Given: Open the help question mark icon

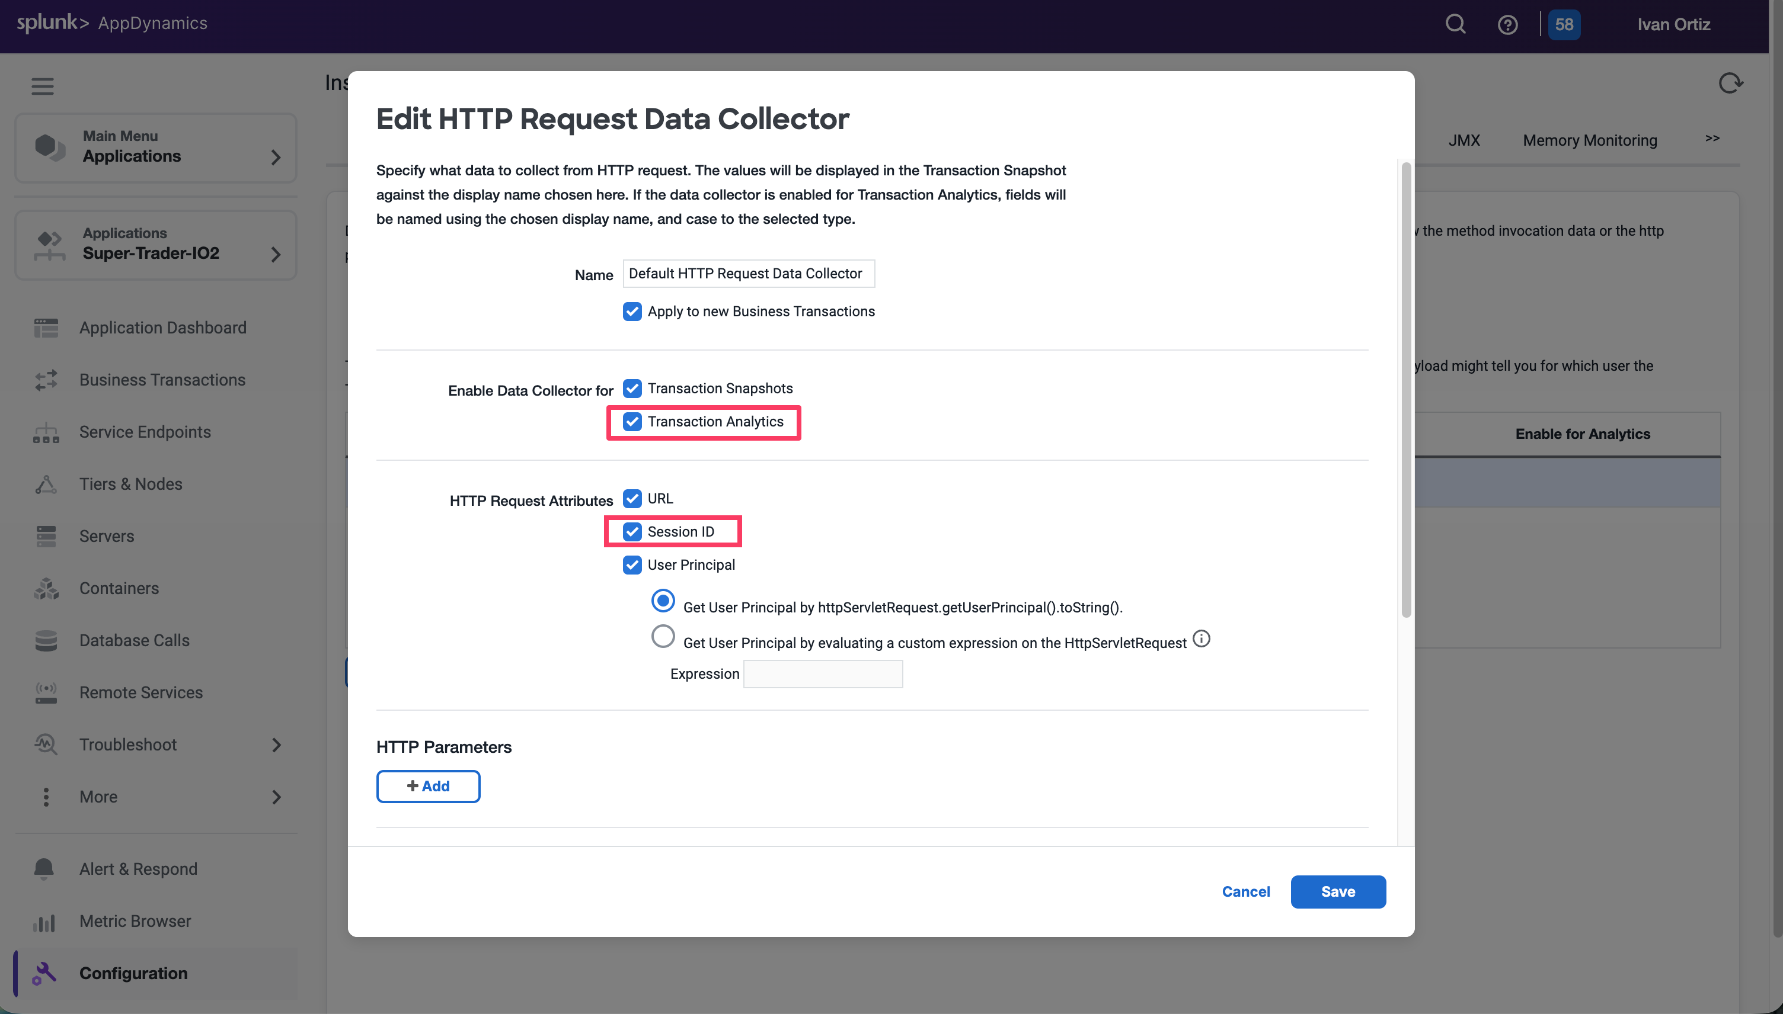Looking at the screenshot, I should 1507,25.
